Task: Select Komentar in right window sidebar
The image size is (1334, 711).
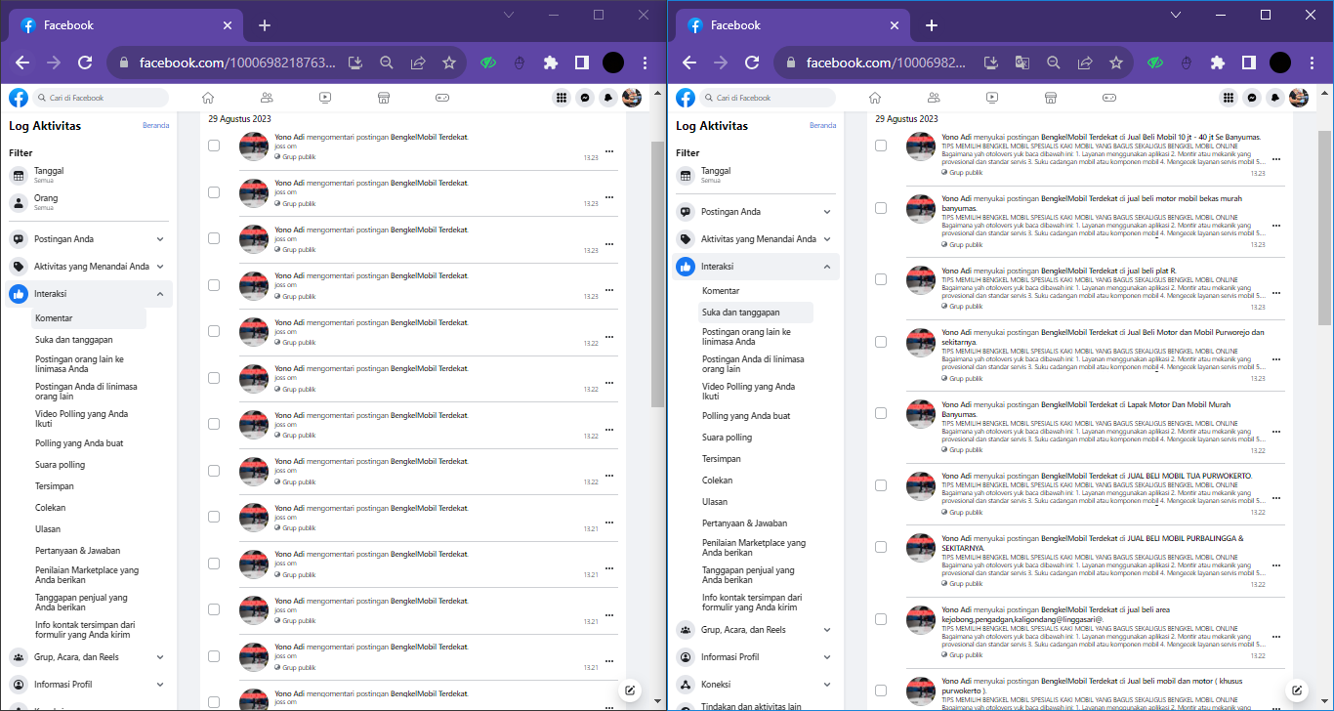Action: [721, 291]
